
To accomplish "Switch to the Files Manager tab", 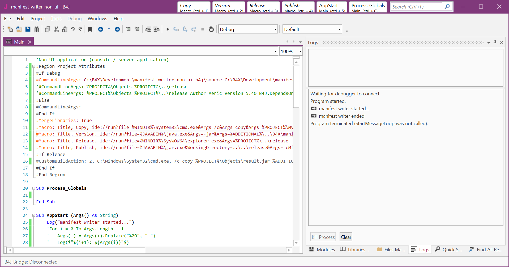I will [391, 249].
